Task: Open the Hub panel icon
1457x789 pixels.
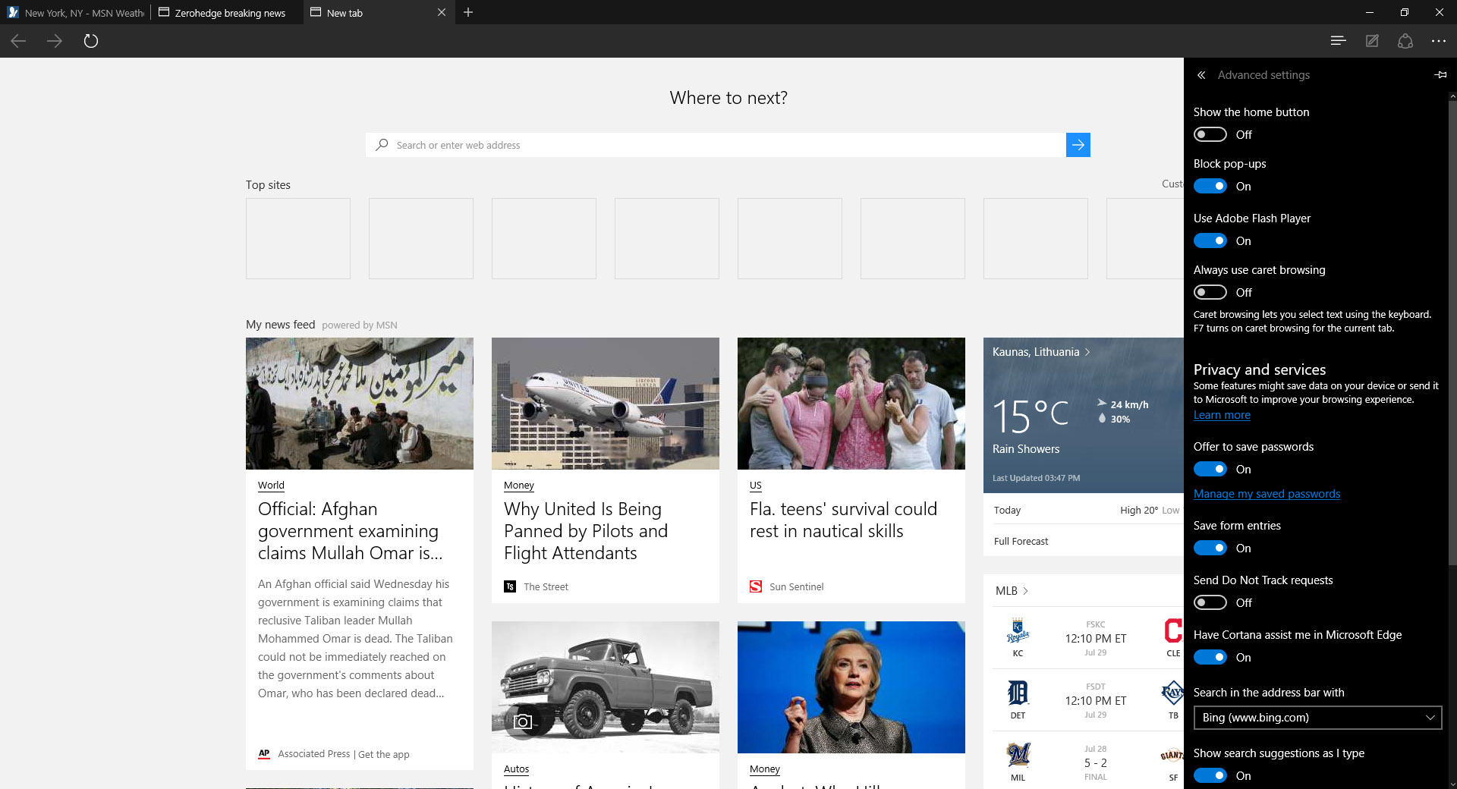Action: pyautogui.click(x=1405, y=41)
